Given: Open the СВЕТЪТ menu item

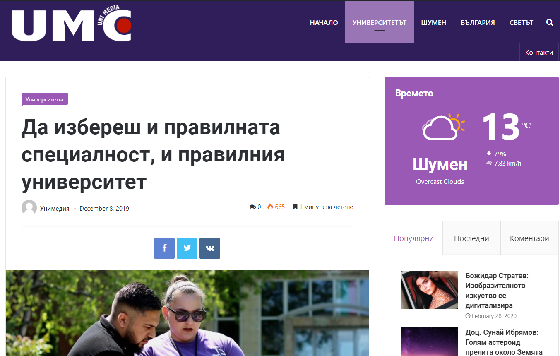Looking at the screenshot, I should [521, 23].
